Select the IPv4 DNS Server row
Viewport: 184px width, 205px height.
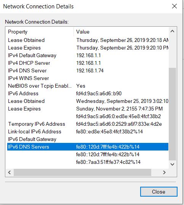[88, 70]
